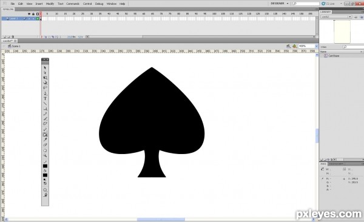This screenshot has width=364, height=222.
Task: Select the Pen tool
Action: coord(45,93)
